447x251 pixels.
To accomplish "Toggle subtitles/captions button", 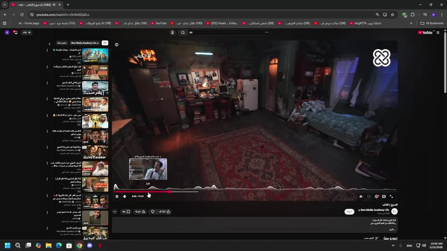I will click(x=369, y=196).
